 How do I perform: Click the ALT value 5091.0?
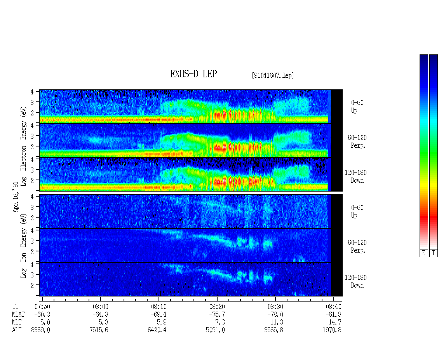tap(215, 330)
